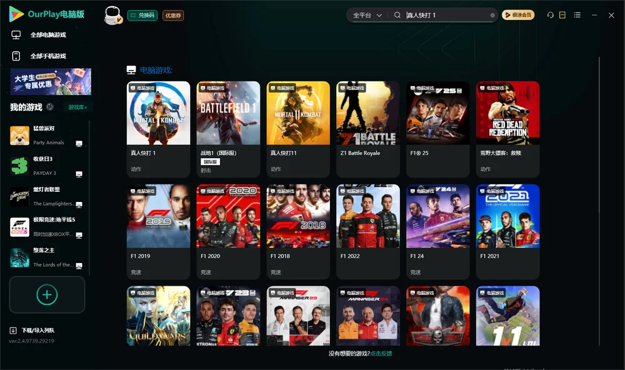Open the F1 2018 game card
The image size is (625, 370).
point(298,232)
